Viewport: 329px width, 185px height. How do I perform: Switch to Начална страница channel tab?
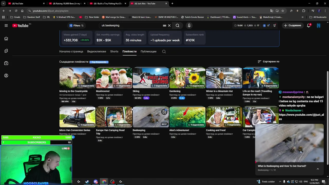point(71,51)
